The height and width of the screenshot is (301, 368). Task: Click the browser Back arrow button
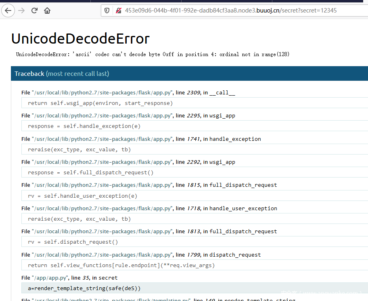coord(8,10)
